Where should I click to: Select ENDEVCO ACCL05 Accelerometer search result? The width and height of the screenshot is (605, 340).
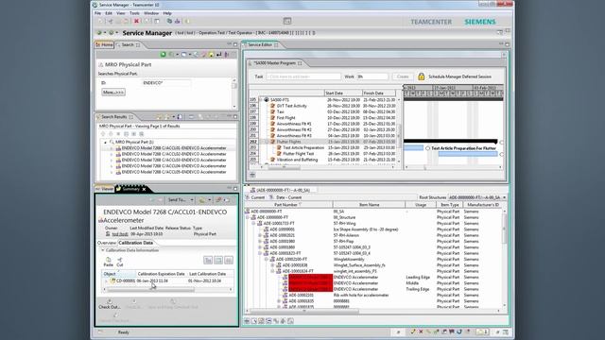point(174,172)
